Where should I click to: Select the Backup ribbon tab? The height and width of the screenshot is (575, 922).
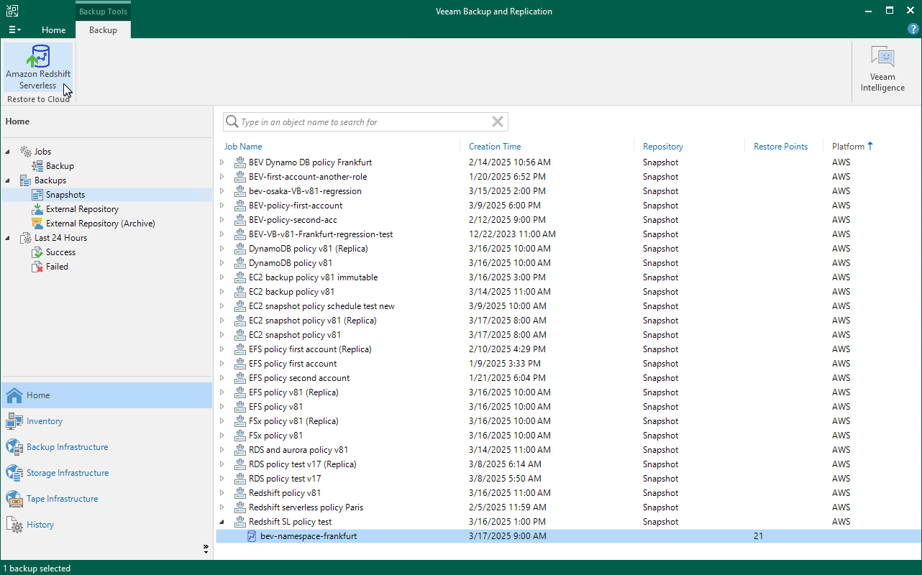(x=103, y=30)
